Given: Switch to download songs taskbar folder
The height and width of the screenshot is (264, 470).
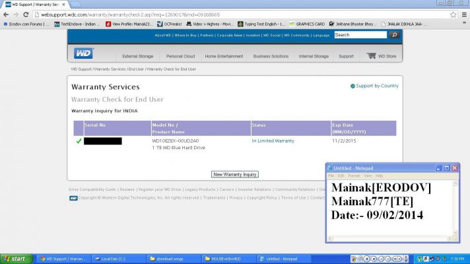Looking at the screenshot, I should point(173,259).
